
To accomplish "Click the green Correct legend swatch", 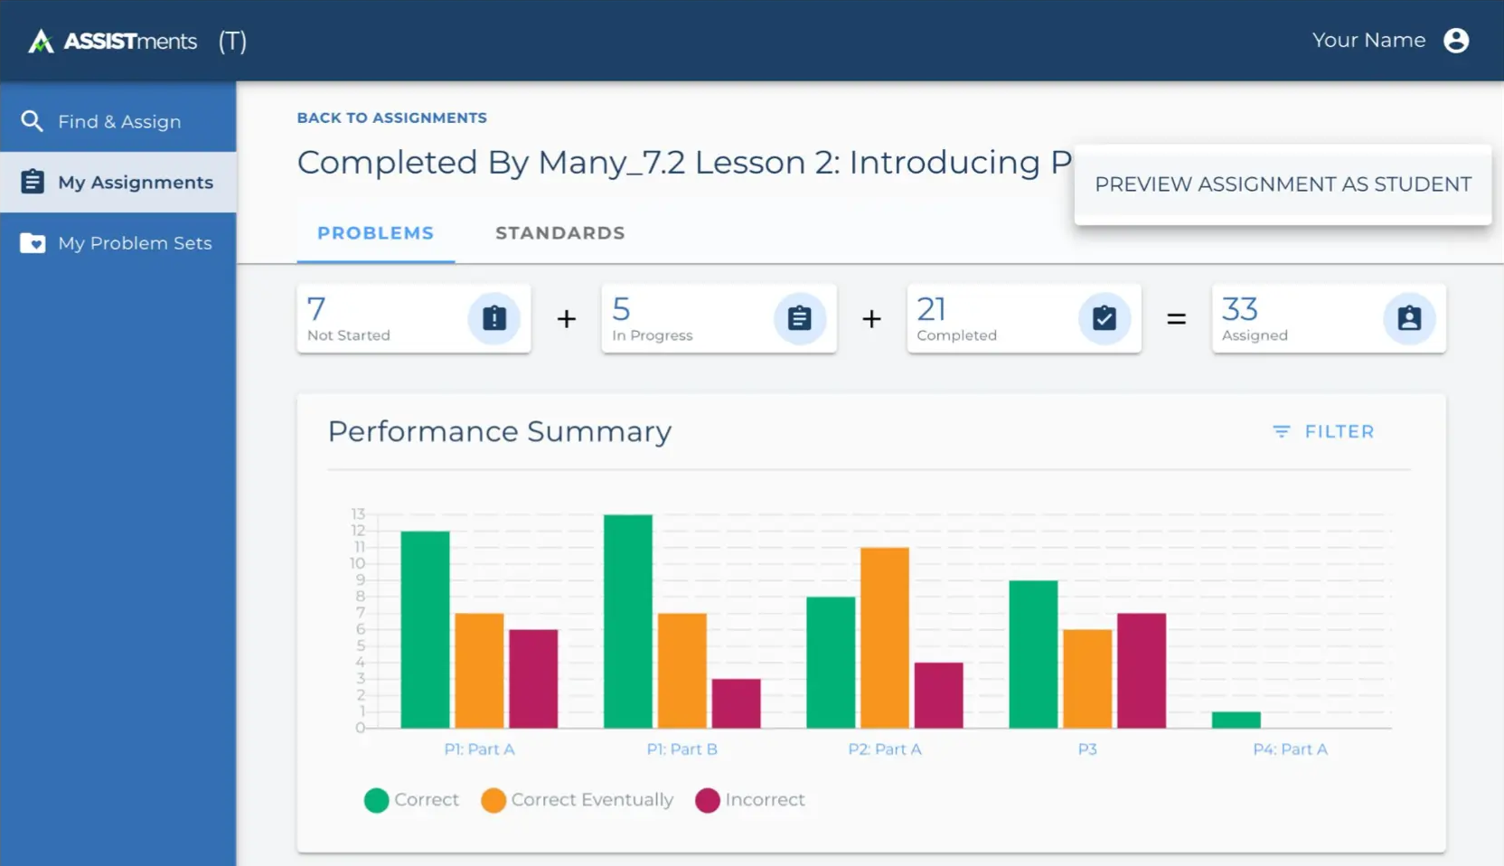I will click(x=376, y=800).
